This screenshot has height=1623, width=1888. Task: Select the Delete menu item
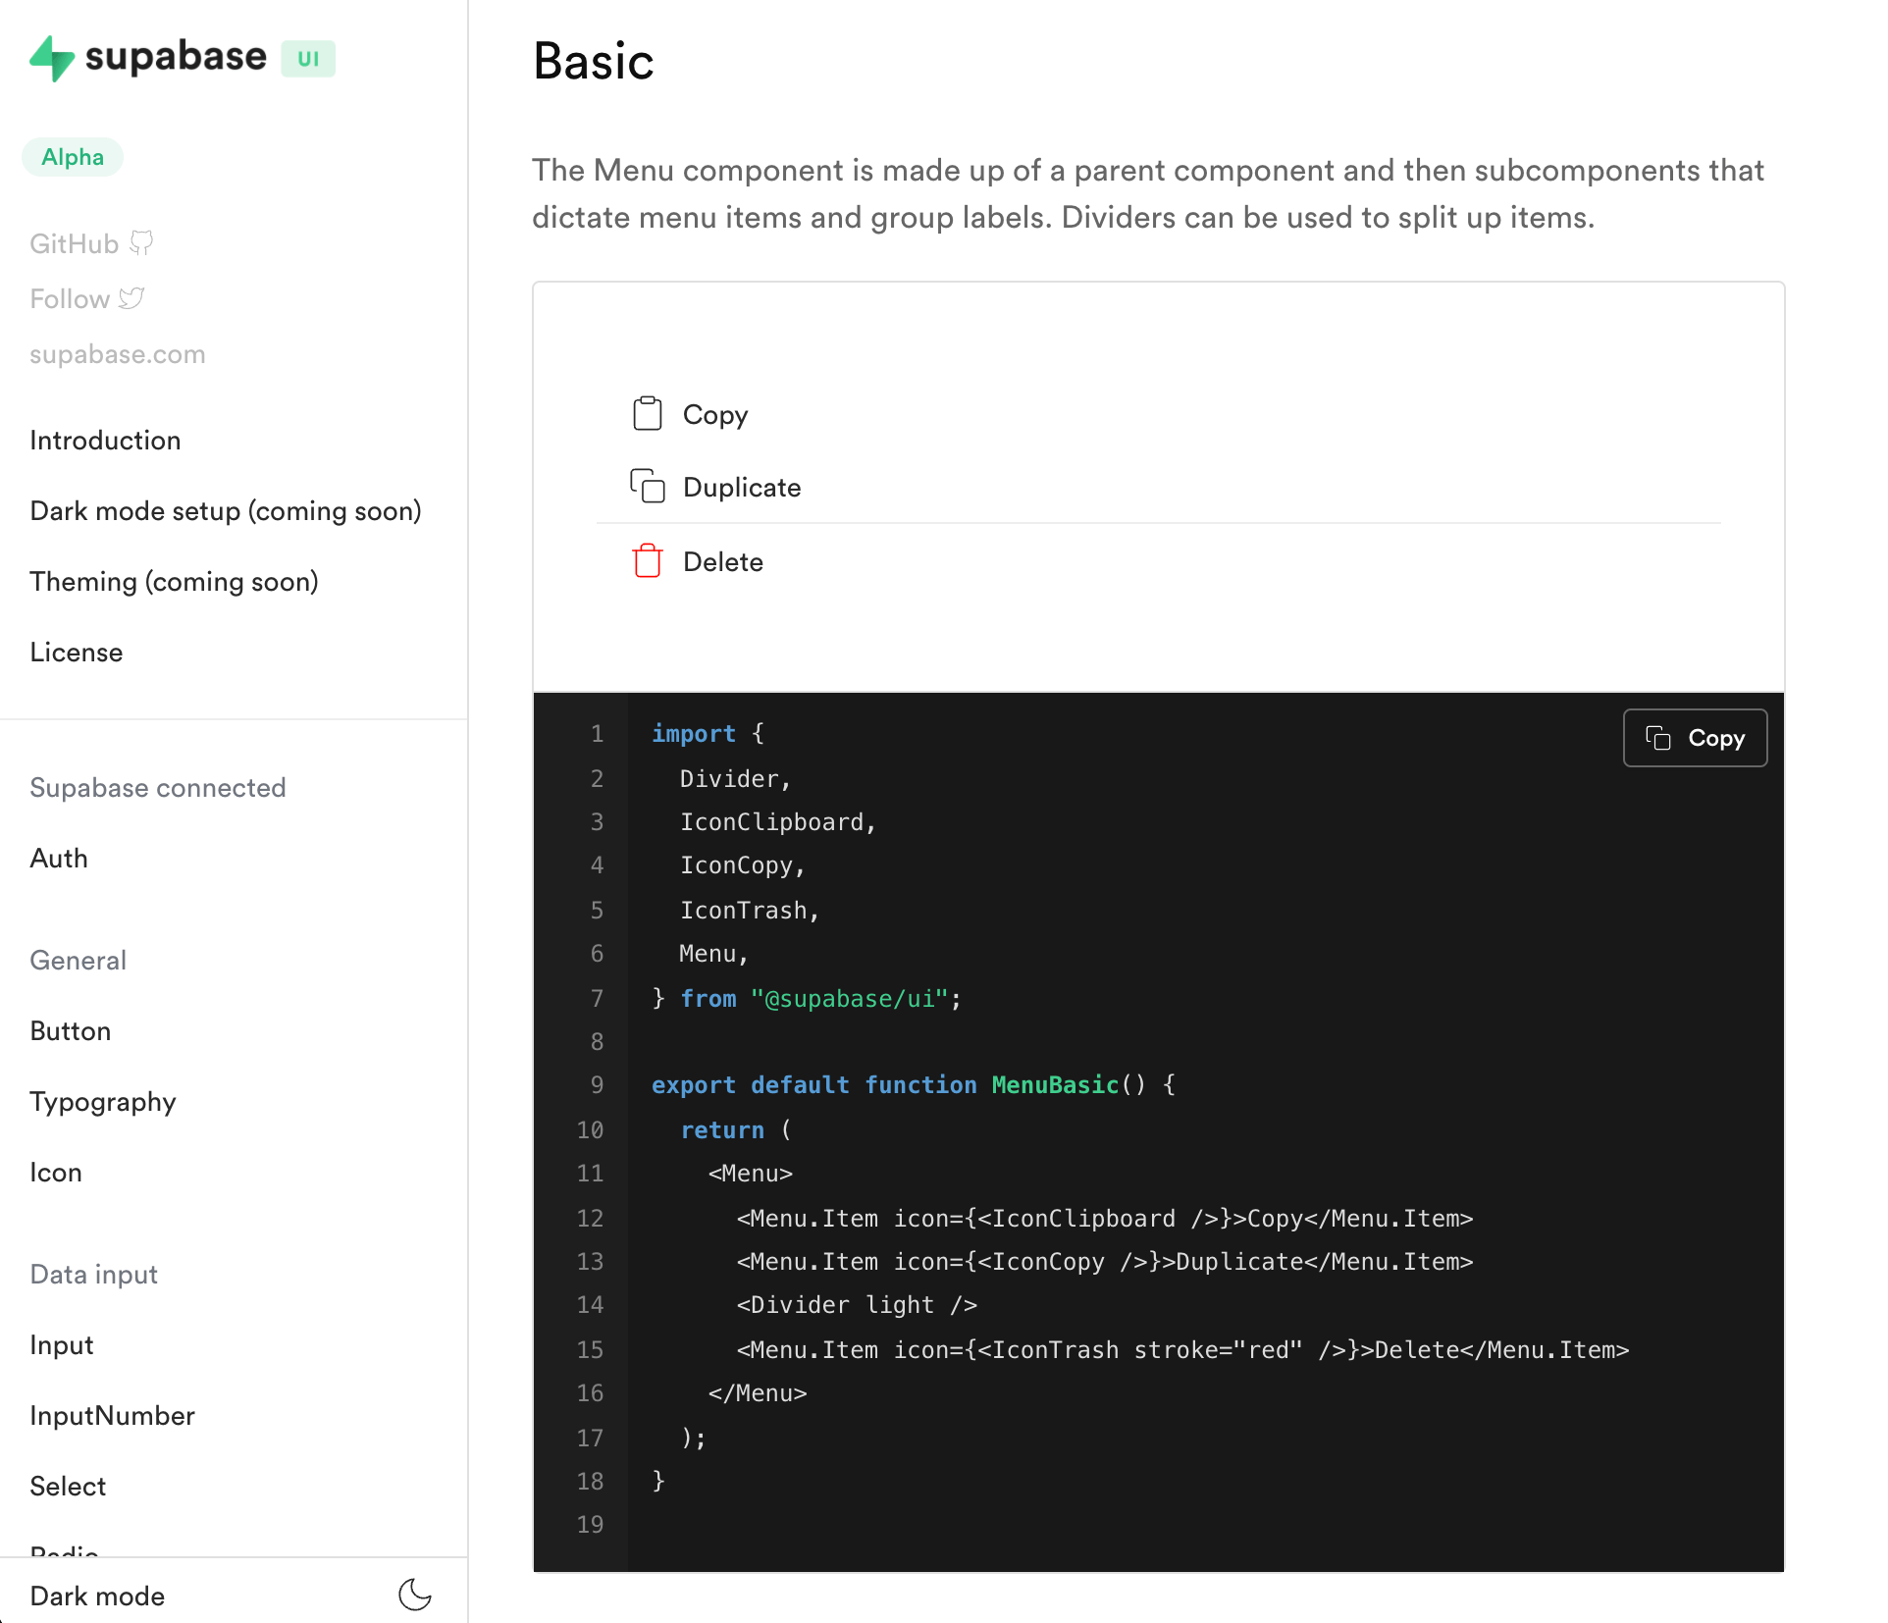(x=722, y=561)
